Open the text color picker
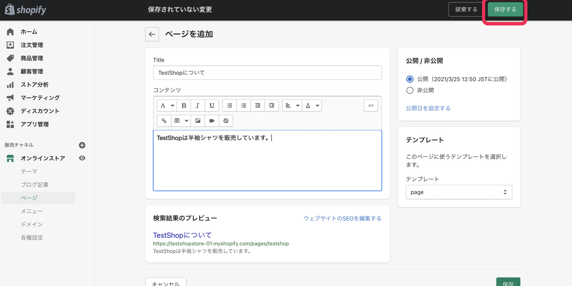The height and width of the screenshot is (286, 572). tap(312, 105)
